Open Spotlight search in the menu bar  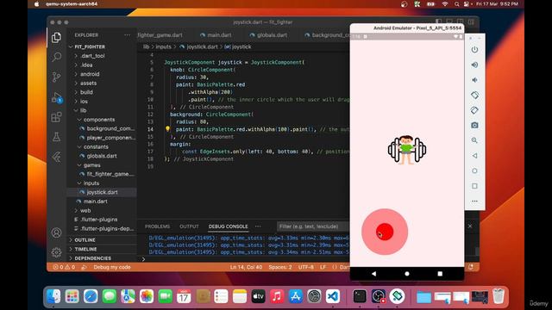click(x=456, y=4)
